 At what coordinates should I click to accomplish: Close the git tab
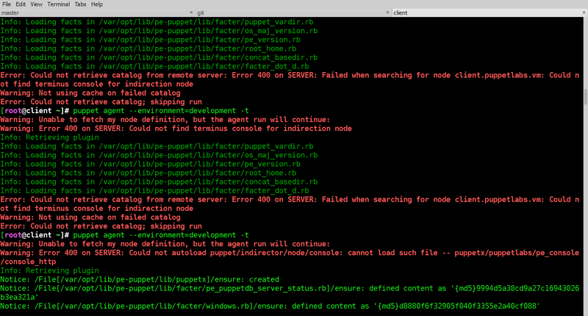[x=387, y=12]
